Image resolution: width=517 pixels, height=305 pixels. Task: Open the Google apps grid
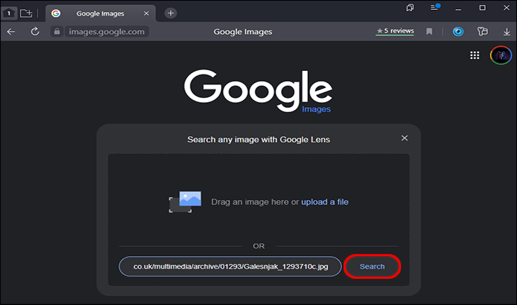pos(475,55)
